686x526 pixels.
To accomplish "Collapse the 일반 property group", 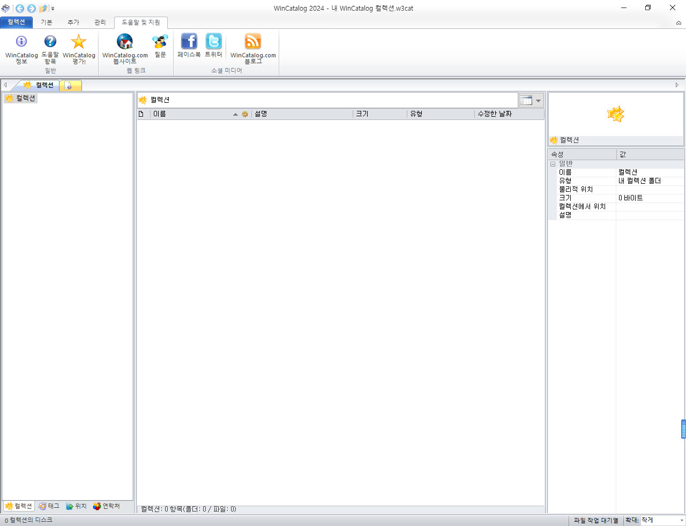I will (x=553, y=164).
